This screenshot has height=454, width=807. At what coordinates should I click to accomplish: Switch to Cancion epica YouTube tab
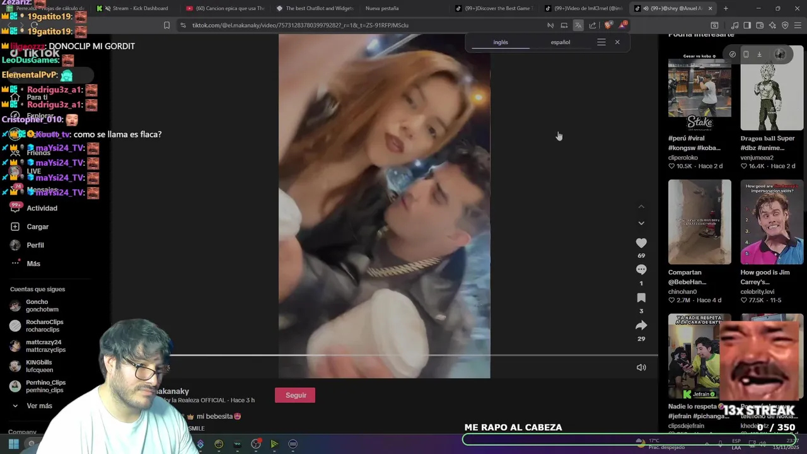point(227,8)
